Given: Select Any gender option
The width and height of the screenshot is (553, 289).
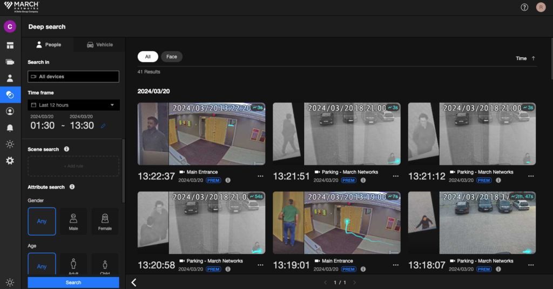Looking at the screenshot, I should click(42, 221).
